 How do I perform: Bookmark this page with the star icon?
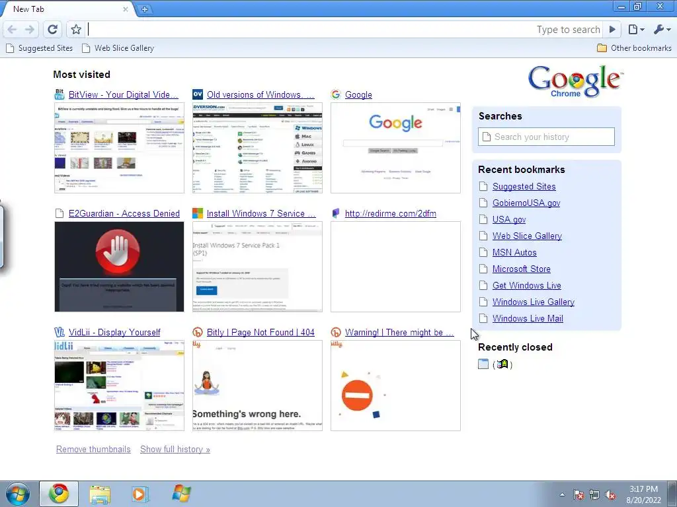pyautogui.click(x=76, y=29)
